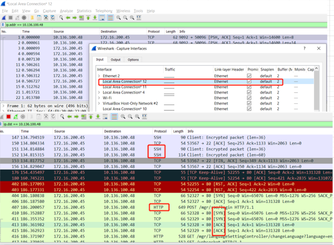Open help with the question mark button

tap(304, 48)
